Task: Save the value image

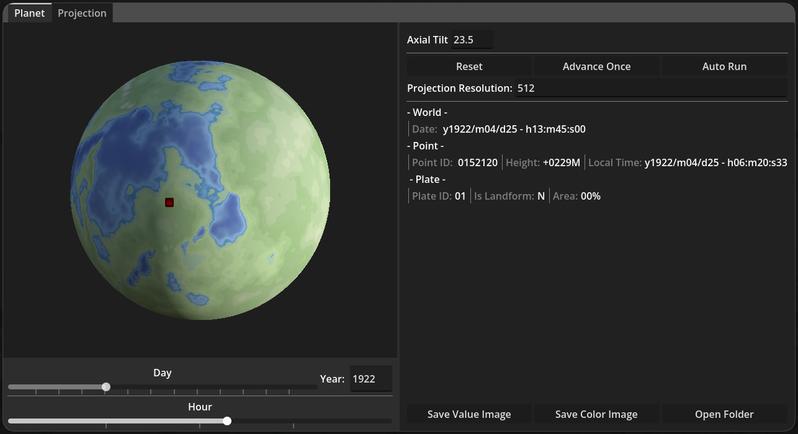Action: (469, 414)
